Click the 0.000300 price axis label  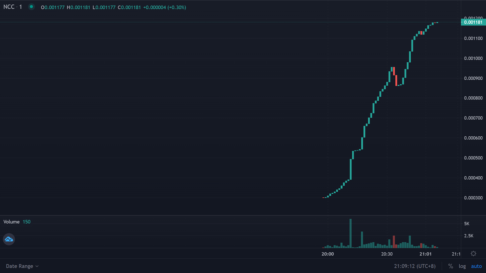[473, 198]
